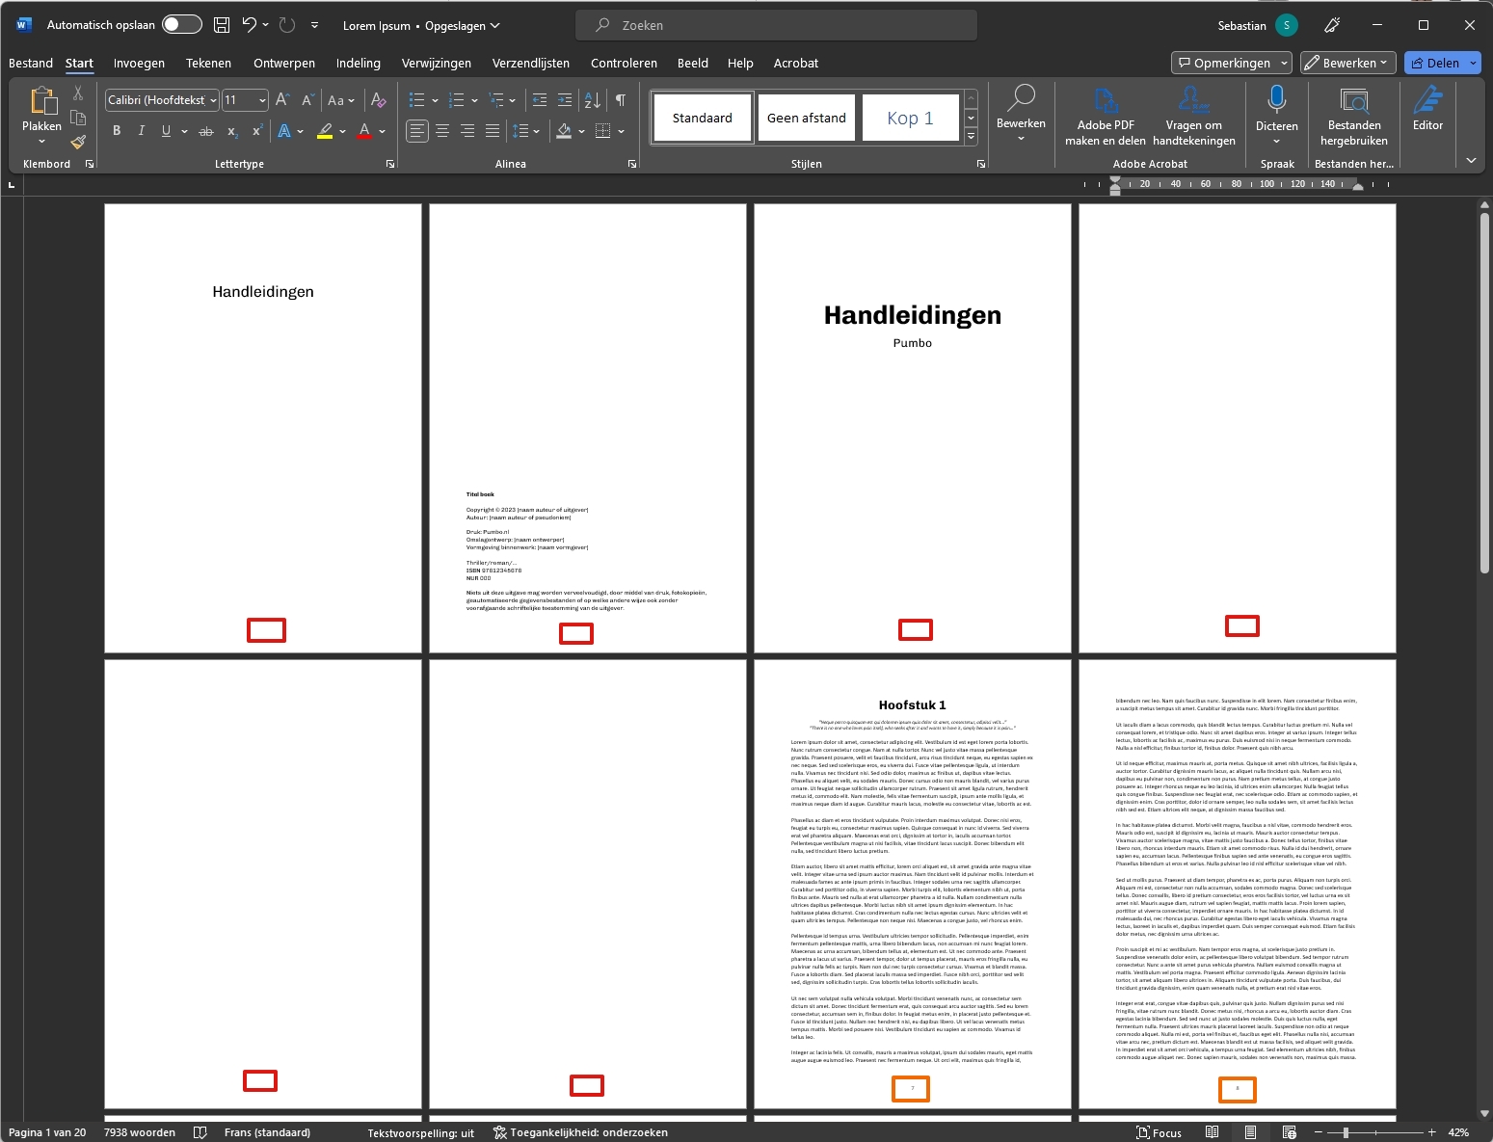The width and height of the screenshot is (1493, 1142).
Task: Toggle bold formatting
Action: [117, 130]
